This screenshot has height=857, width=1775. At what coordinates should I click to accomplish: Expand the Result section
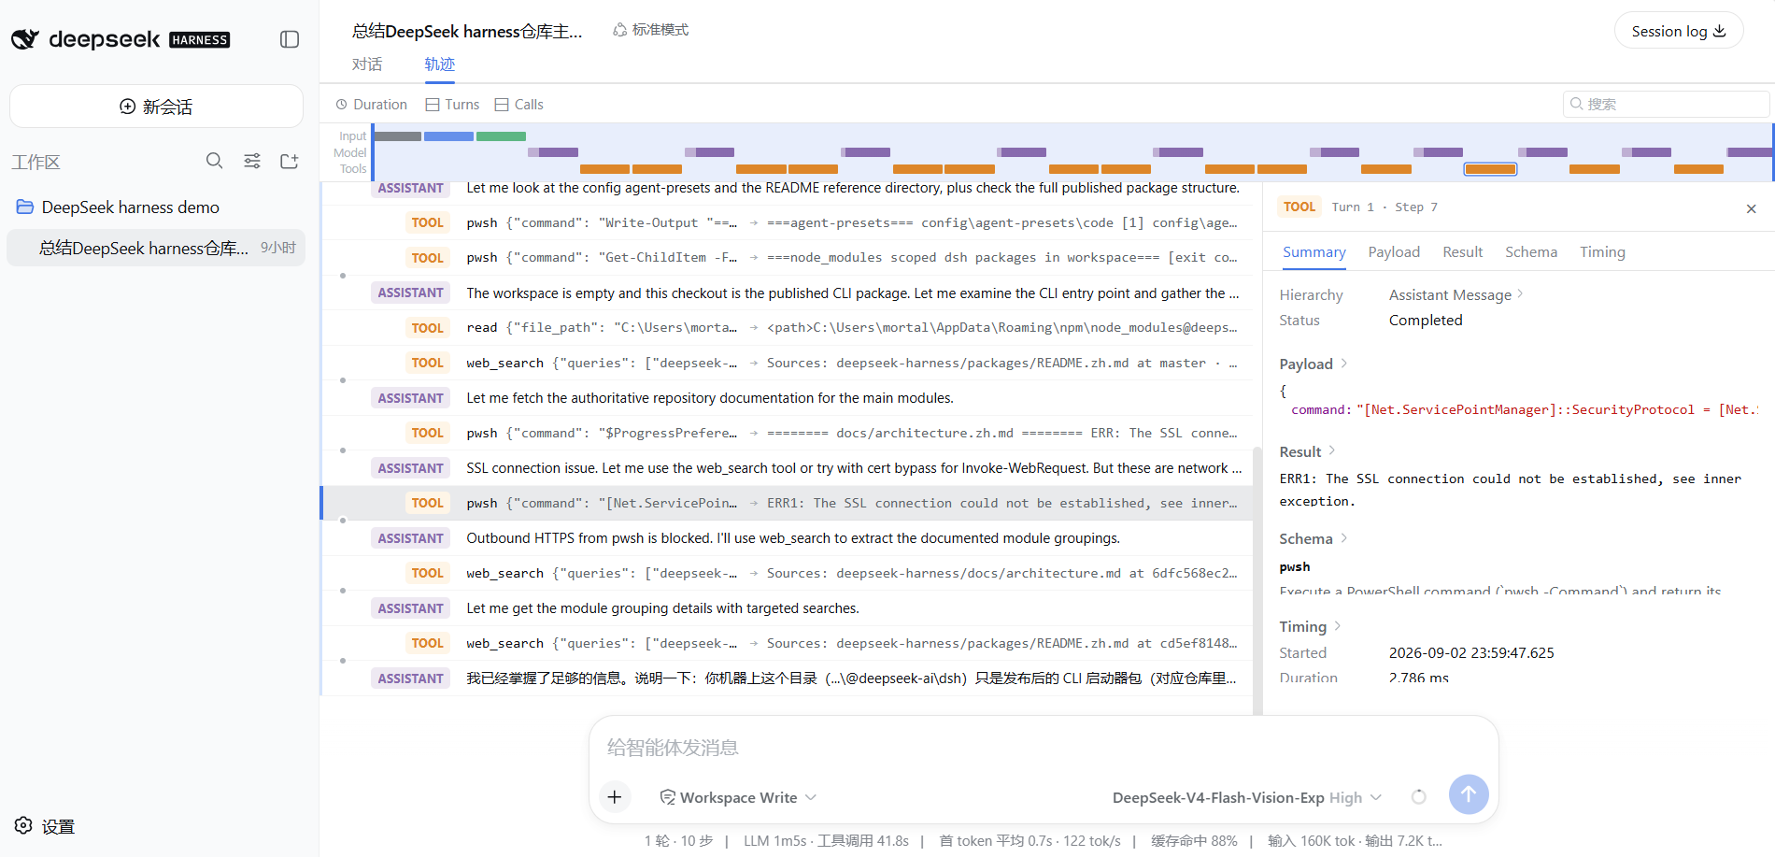[x=1308, y=451]
